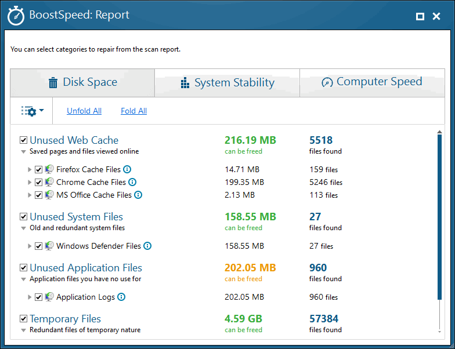Click the BoostSpeed stopwatch logo icon
455x349 pixels.
point(16,16)
